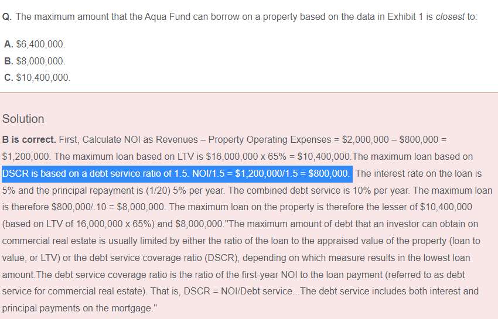Select answer option B $8,000,000
498x319 pixels.
35,61
